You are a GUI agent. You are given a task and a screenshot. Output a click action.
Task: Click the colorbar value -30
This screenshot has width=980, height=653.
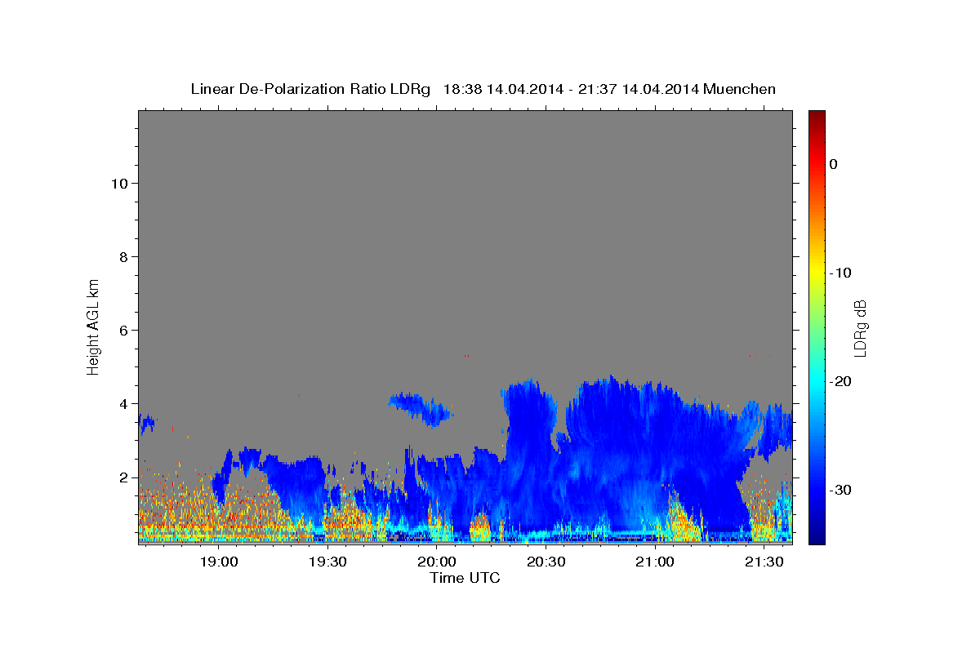coord(840,490)
